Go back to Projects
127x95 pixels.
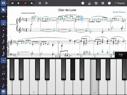pyautogui.click(x=120, y=3)
